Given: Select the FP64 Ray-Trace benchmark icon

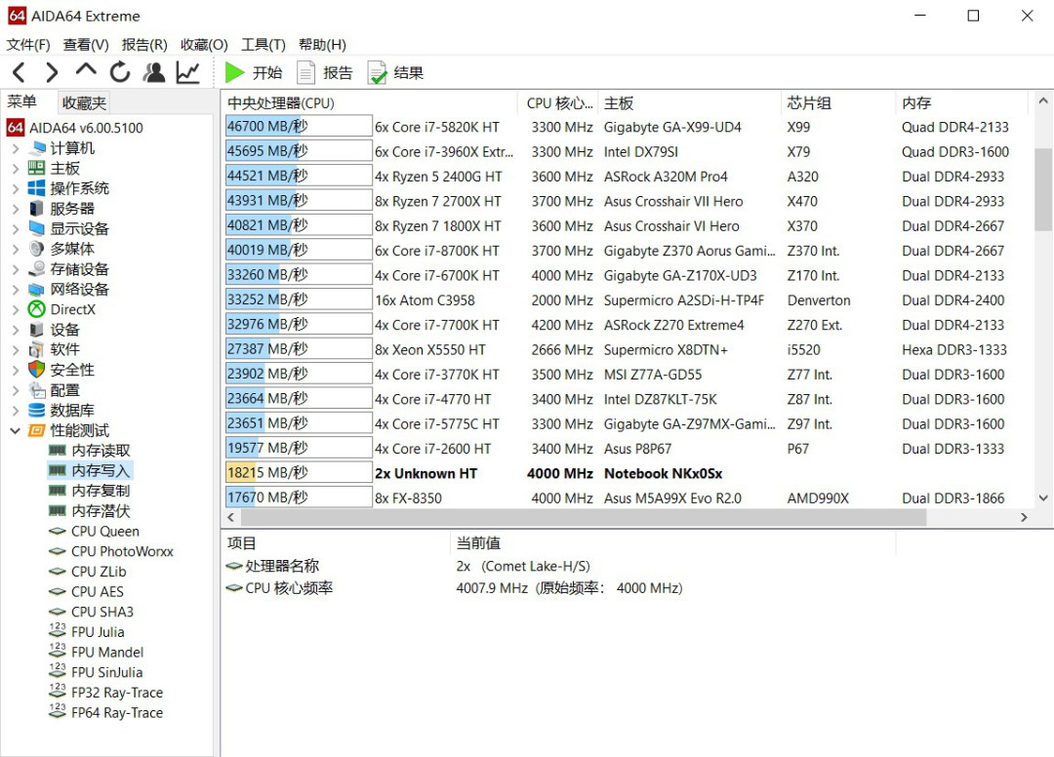Looking at the screenshot, I should [x=58, y=710].
